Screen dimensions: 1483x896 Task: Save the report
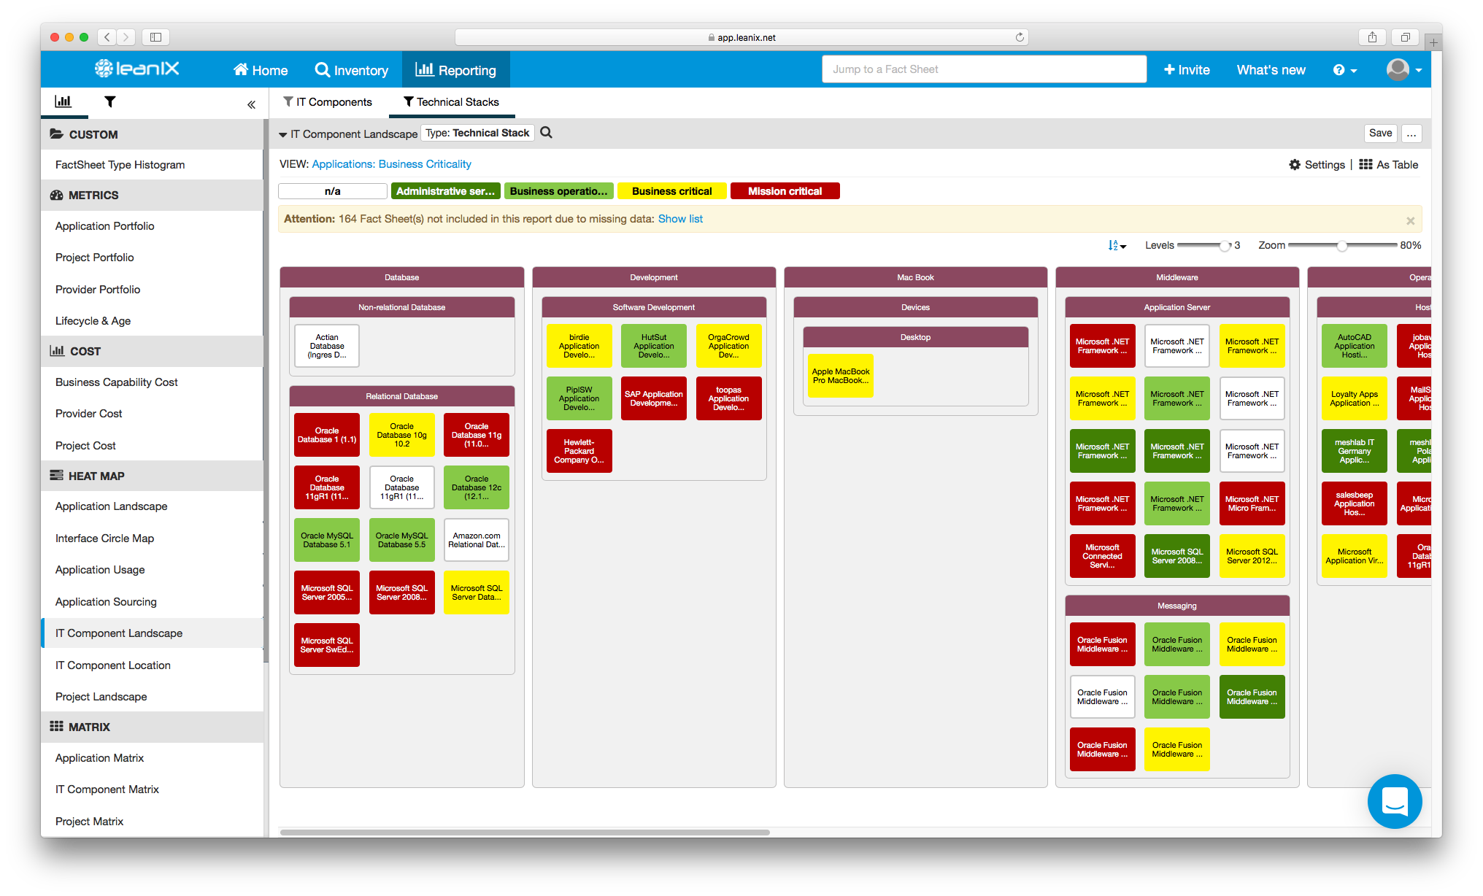tap(1380, 133)
